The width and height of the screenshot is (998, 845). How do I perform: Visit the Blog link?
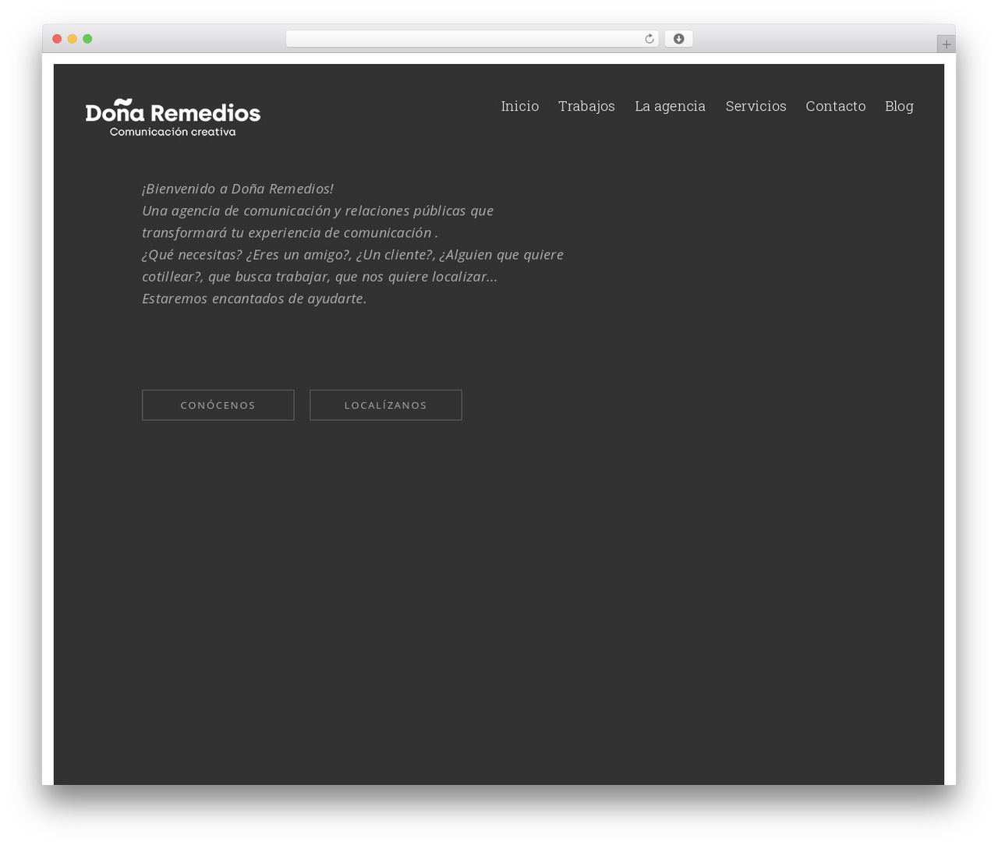pos(899,106)
